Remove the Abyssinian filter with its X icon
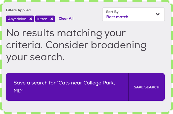Viewport: 173px width, 114px height. [31, 19]
